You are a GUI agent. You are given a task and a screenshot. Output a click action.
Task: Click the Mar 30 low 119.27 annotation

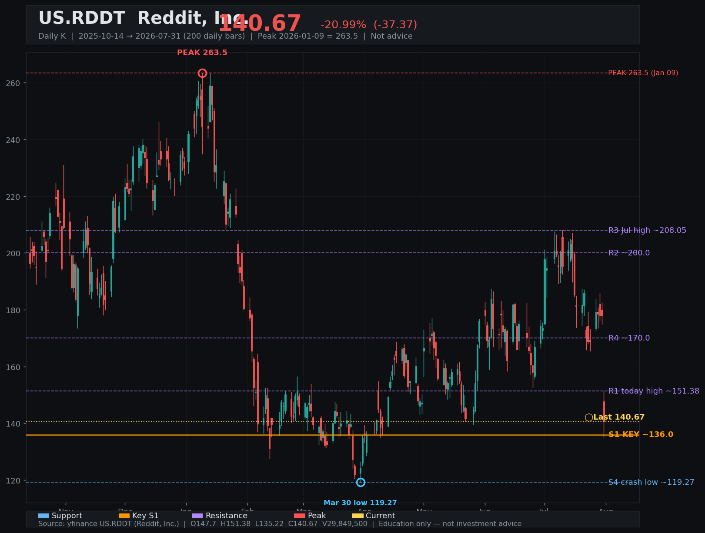coord(360,503)
